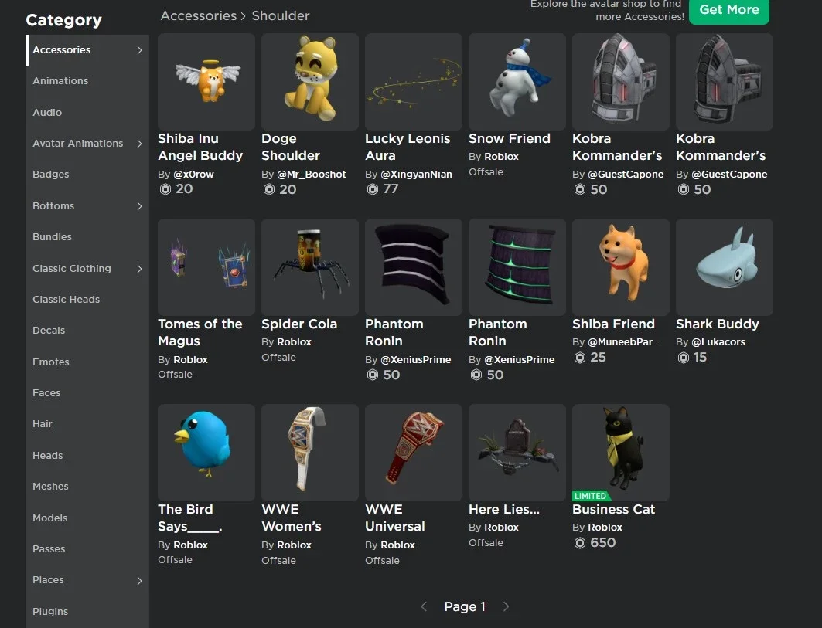Expand the Avatar Animations submenu arrow
Screen dimensions: 822x628
coord(139,144)
